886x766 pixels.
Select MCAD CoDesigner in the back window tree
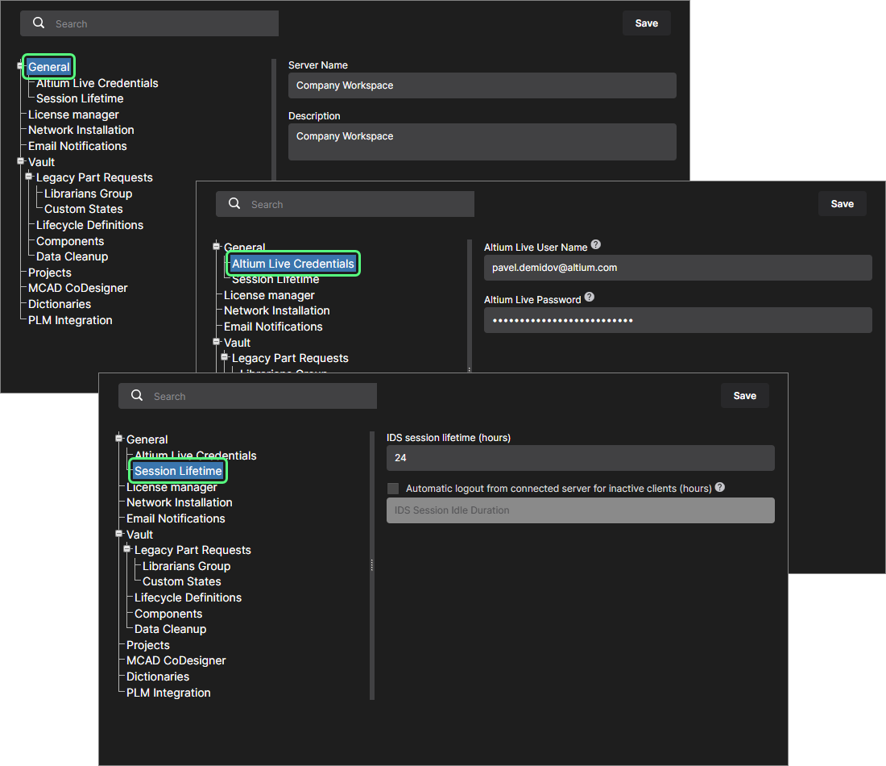pyautogui.click(x=78, y=288)
